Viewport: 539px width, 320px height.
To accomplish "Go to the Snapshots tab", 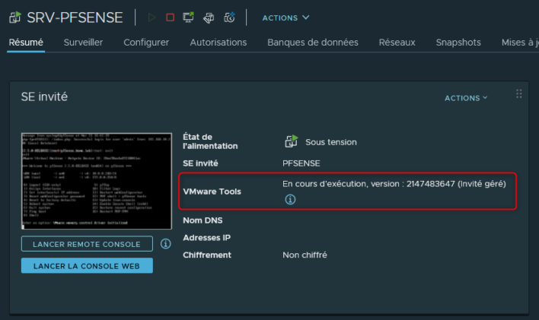I will [458, 43].
